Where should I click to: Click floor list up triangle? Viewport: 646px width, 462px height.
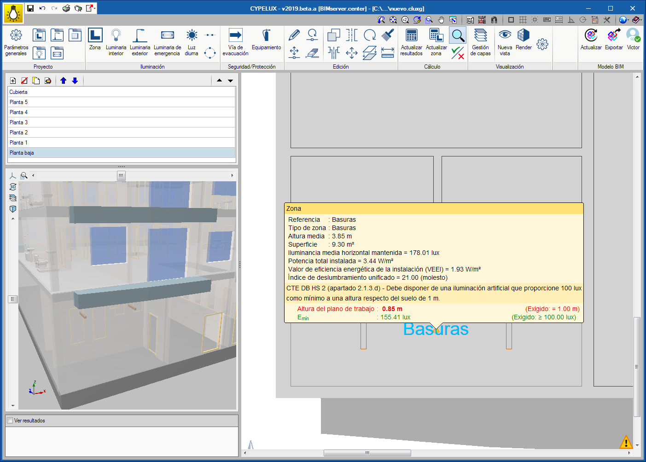click(219, 81)
